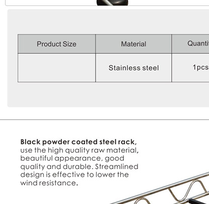Select the Stainless steel table cell
209x204 pixels.
point(133,68)
